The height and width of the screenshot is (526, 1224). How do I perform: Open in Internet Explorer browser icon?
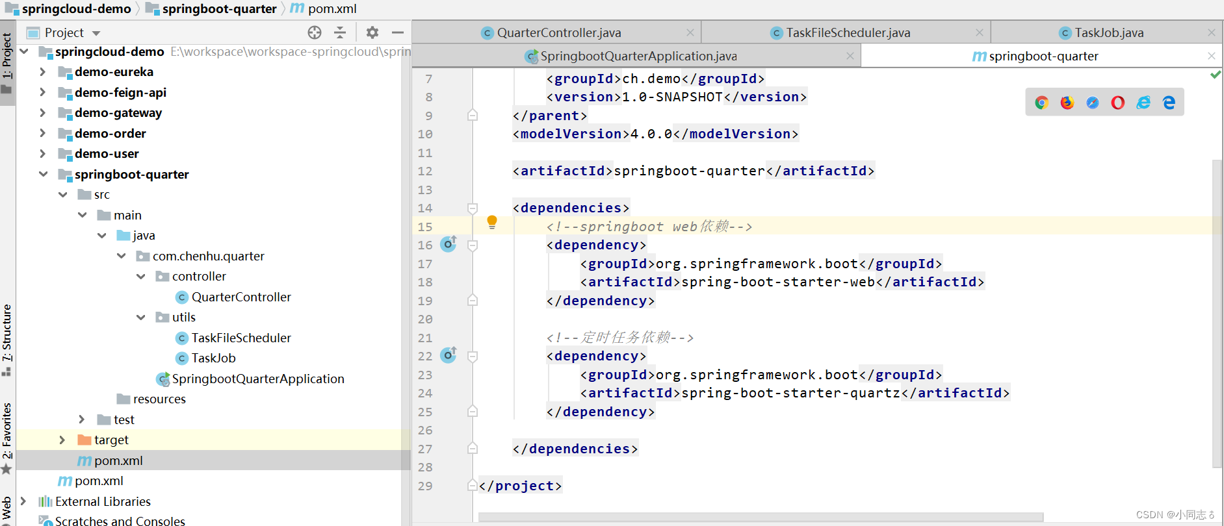coord(1143,103)
